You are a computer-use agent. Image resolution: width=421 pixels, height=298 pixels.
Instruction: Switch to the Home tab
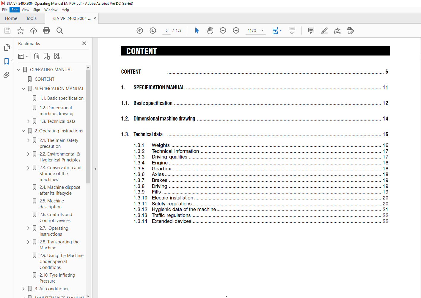click(11, 18)
